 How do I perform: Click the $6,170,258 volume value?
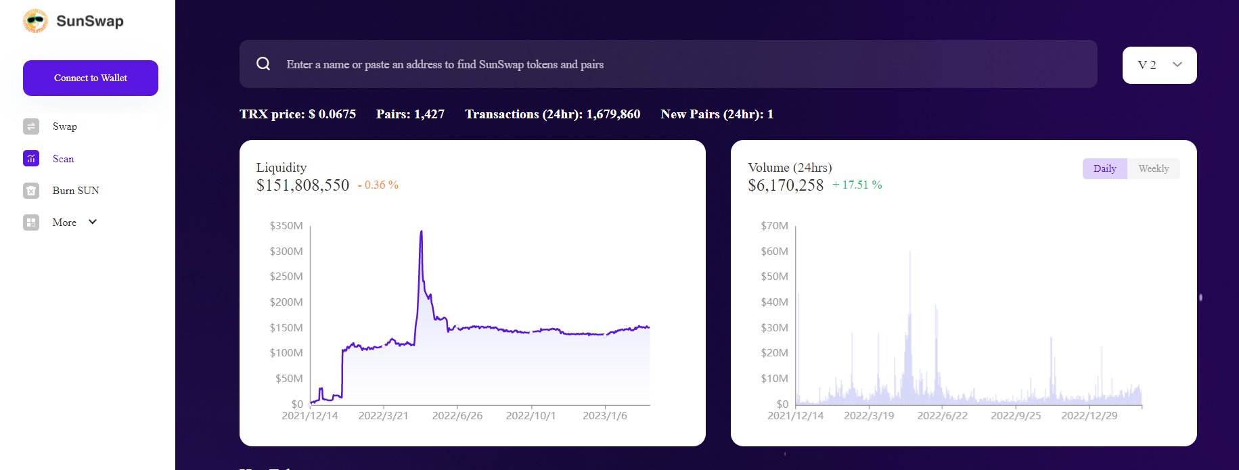point(786,185)
